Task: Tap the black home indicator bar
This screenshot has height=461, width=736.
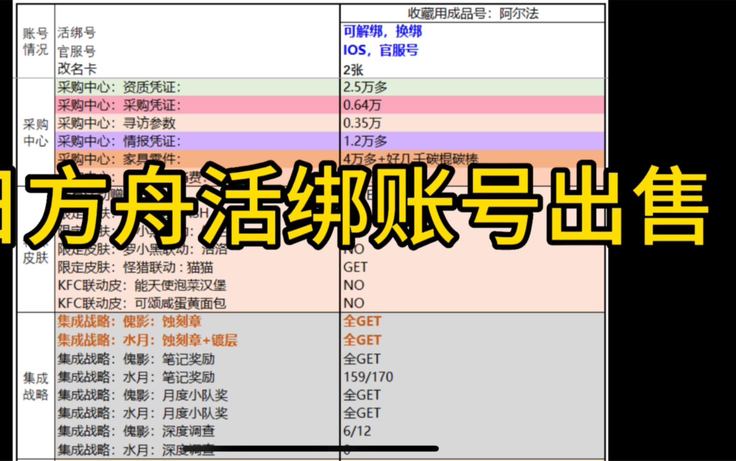Action: point(311,449)
